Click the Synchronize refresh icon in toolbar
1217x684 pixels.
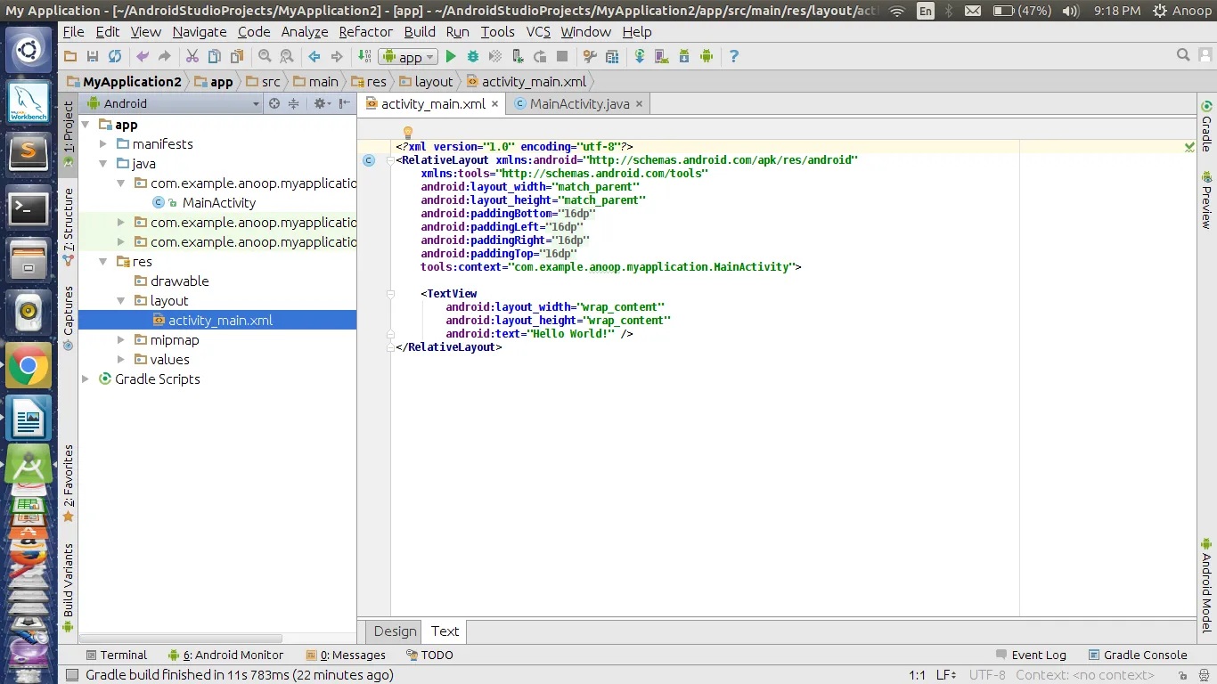coord(115,56)
